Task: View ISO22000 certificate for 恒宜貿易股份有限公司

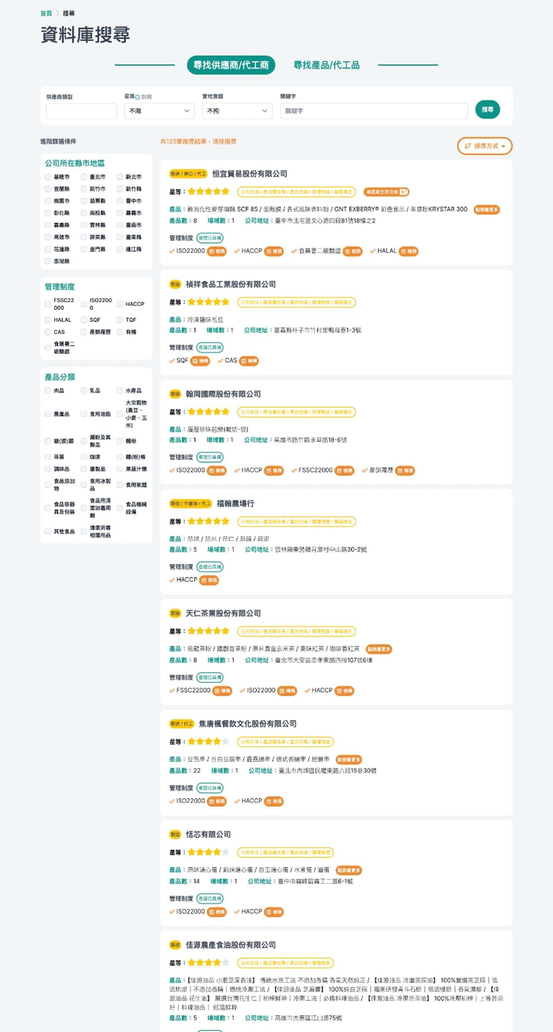Action: pos(217,251)
